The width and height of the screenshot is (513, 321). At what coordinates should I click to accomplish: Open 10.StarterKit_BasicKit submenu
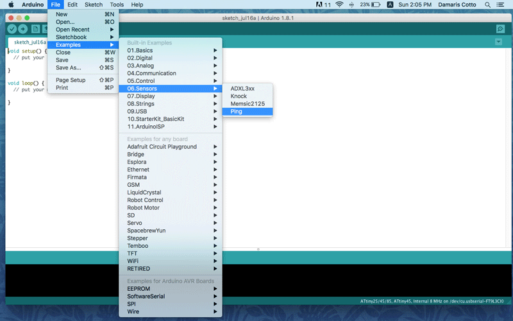pyautogui.click(x=171, y=119)
